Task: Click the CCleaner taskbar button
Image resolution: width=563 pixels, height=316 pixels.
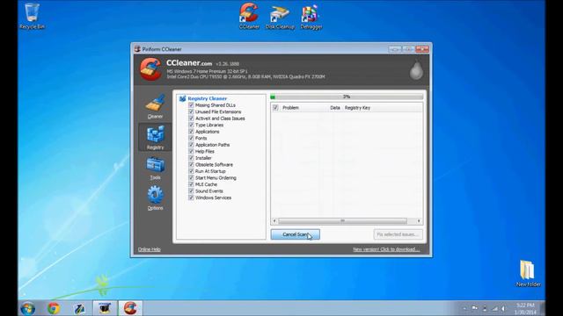Action: 130,308
